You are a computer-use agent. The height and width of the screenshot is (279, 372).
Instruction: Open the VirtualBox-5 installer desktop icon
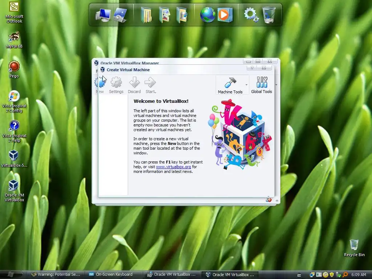[14, 158]
